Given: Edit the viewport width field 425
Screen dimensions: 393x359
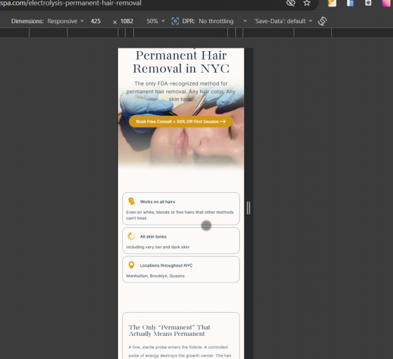Looking at the screenshot, I should coord(95,21).
